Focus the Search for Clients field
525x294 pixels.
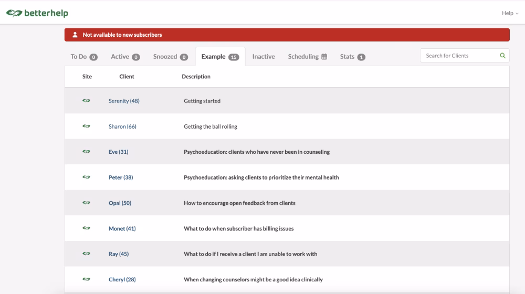(465, 56)
